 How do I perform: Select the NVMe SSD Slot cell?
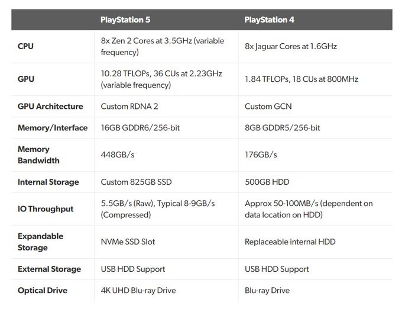coord(128,242)
